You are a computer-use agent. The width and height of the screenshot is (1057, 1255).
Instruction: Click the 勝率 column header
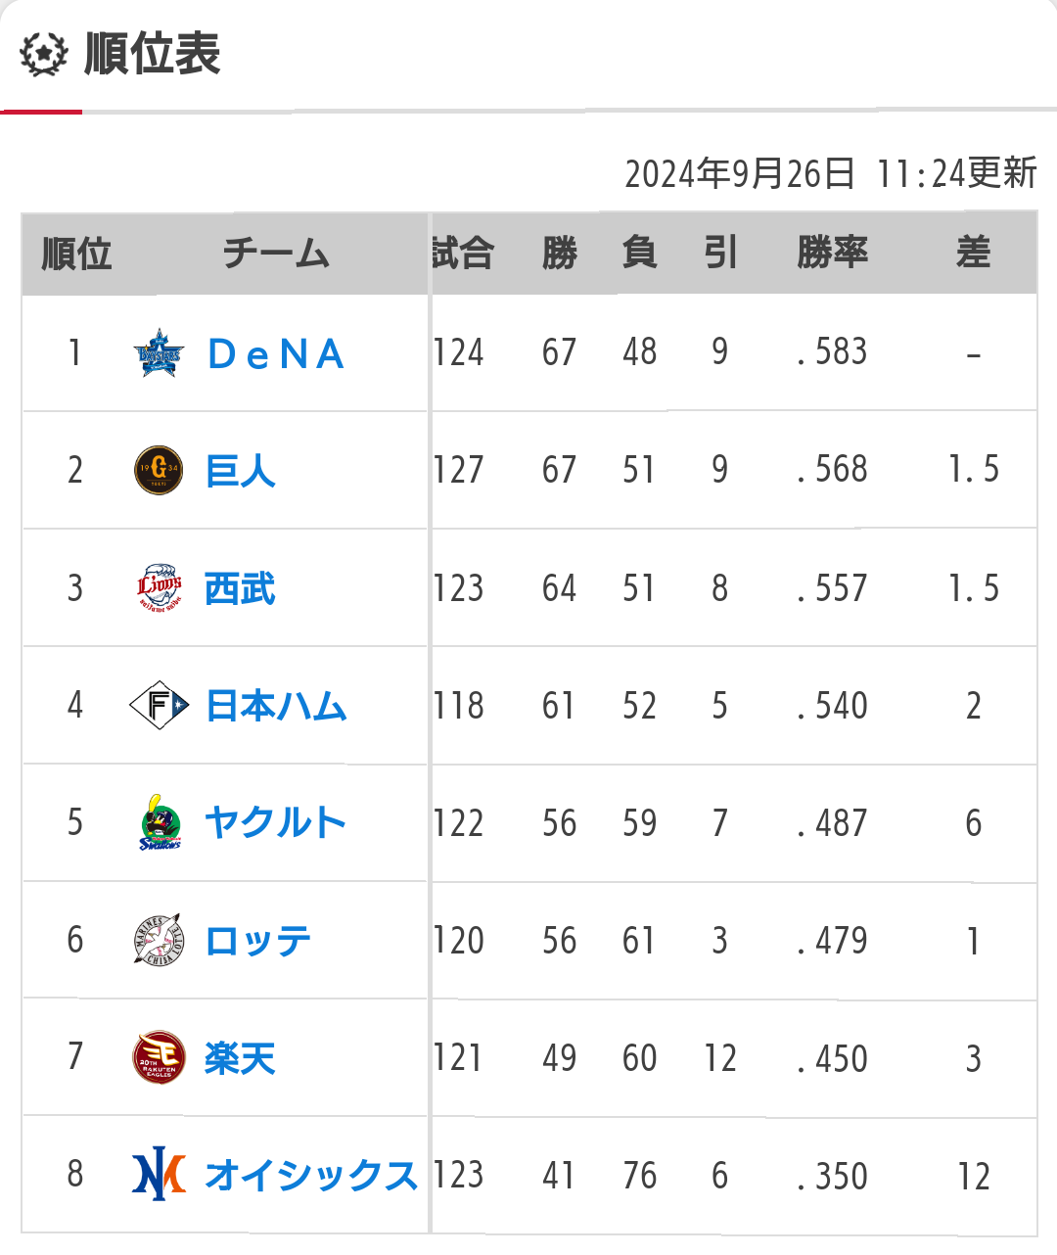click(833, 253)
